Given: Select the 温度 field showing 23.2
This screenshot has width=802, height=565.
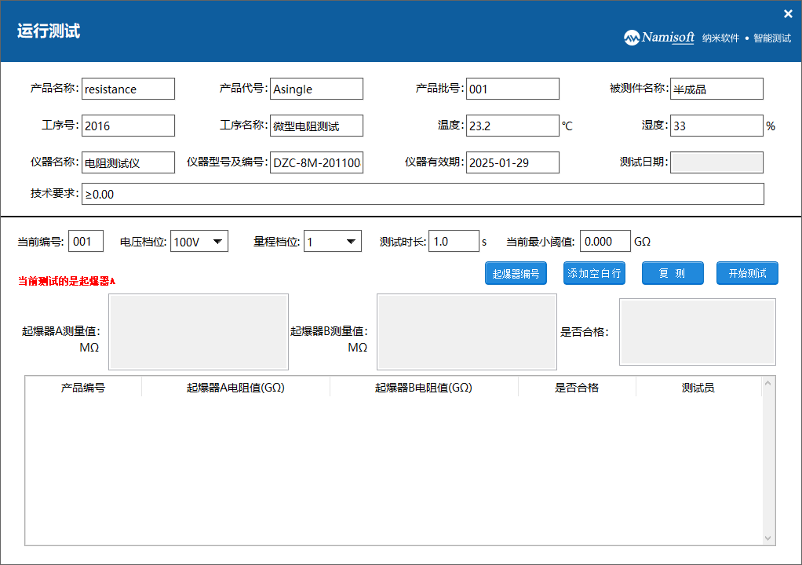Looking at the screenshot, I should pyautogui.click(x=512, y=126).
